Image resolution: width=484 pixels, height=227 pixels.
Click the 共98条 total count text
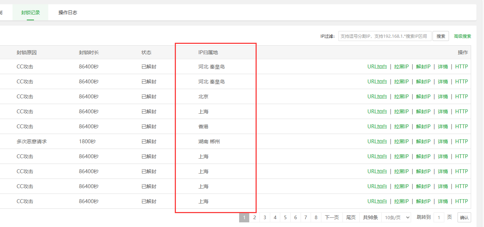[x=370, y=217]
